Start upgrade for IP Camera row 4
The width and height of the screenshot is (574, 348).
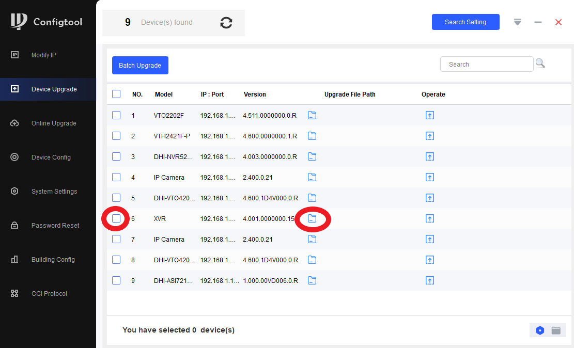tap(430, 178)
